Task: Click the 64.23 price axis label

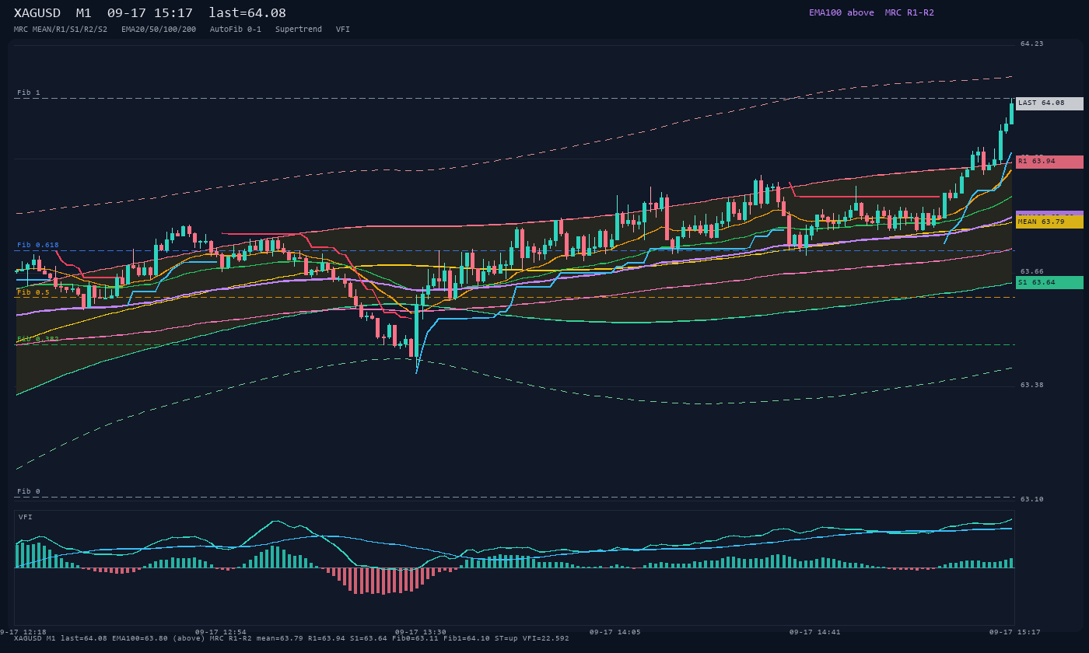Action: tap(1032, 44)
